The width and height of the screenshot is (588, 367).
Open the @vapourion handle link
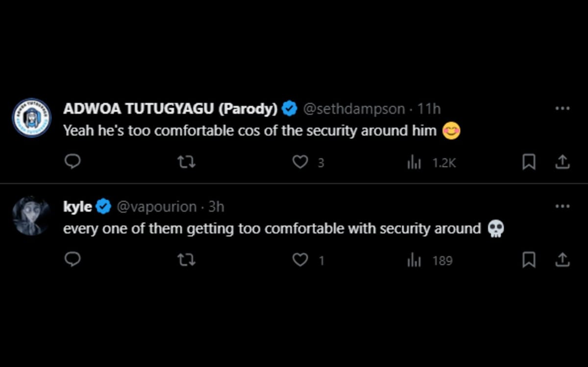(157, 206)
